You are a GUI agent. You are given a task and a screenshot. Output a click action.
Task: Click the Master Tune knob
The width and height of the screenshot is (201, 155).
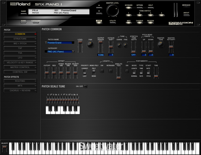click(x=161, y=44)
